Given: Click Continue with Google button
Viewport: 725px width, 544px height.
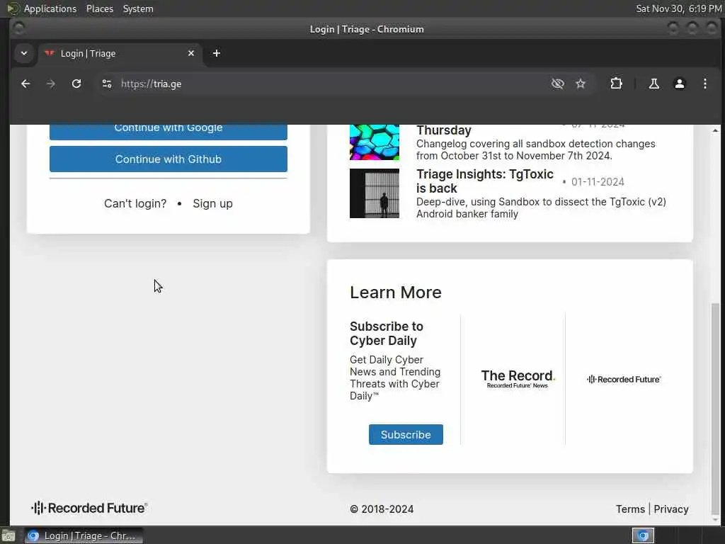Looking at the screenshot, I should (169, 131).
